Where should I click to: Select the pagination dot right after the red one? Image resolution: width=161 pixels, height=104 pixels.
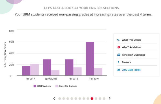[x=96, y=98]
